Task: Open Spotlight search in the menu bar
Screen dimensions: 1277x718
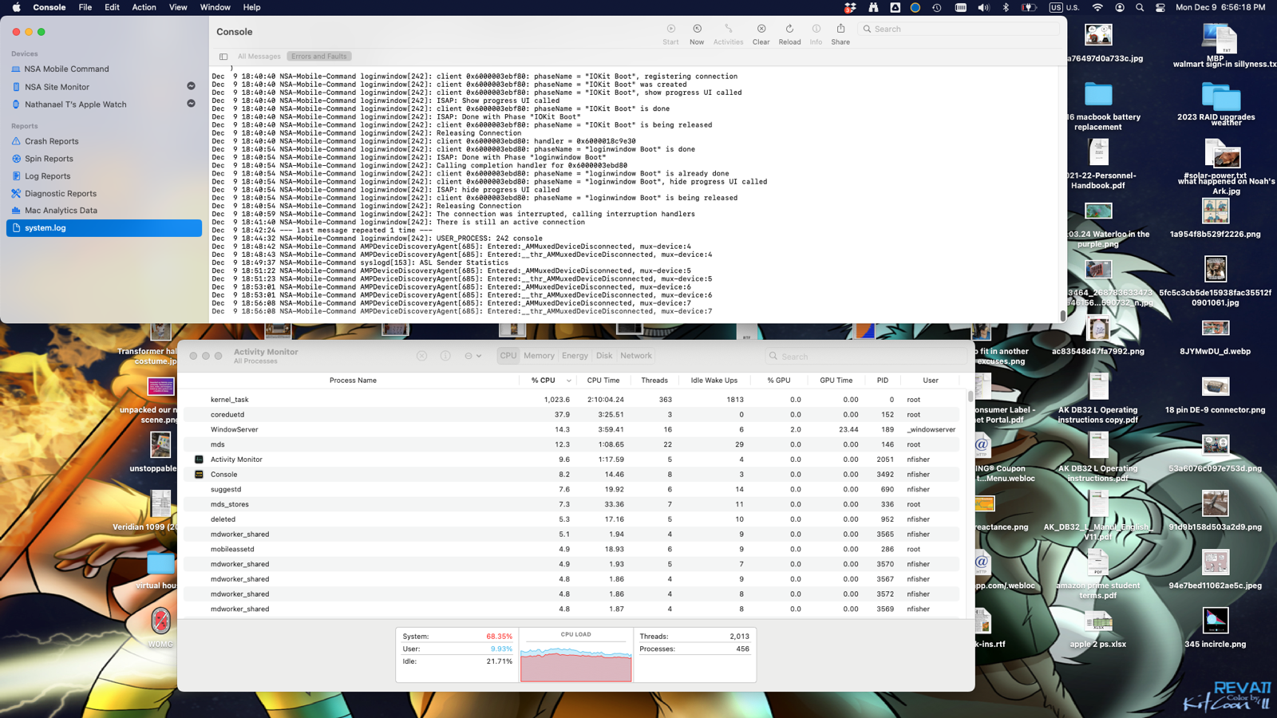Action: tap(1140, 7)
